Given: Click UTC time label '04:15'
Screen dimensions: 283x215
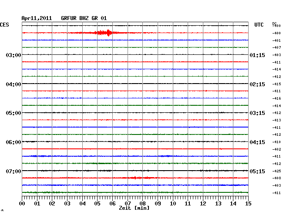Looking at the screenshot, I should coord(257,142).
